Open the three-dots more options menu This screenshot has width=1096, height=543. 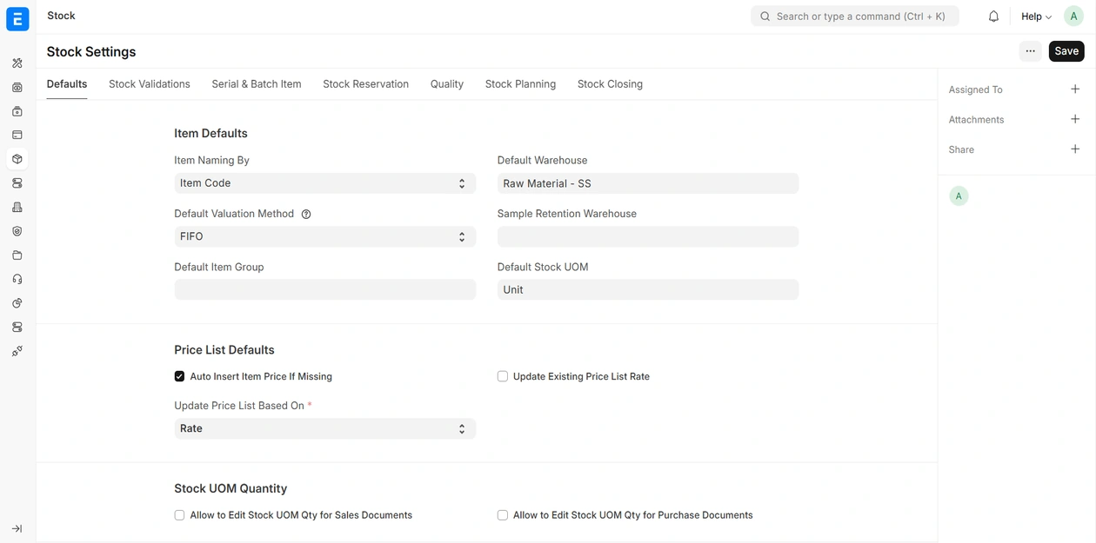(1030, 51)
